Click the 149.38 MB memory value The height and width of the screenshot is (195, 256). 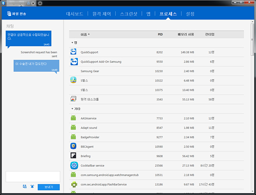(187, 52)
